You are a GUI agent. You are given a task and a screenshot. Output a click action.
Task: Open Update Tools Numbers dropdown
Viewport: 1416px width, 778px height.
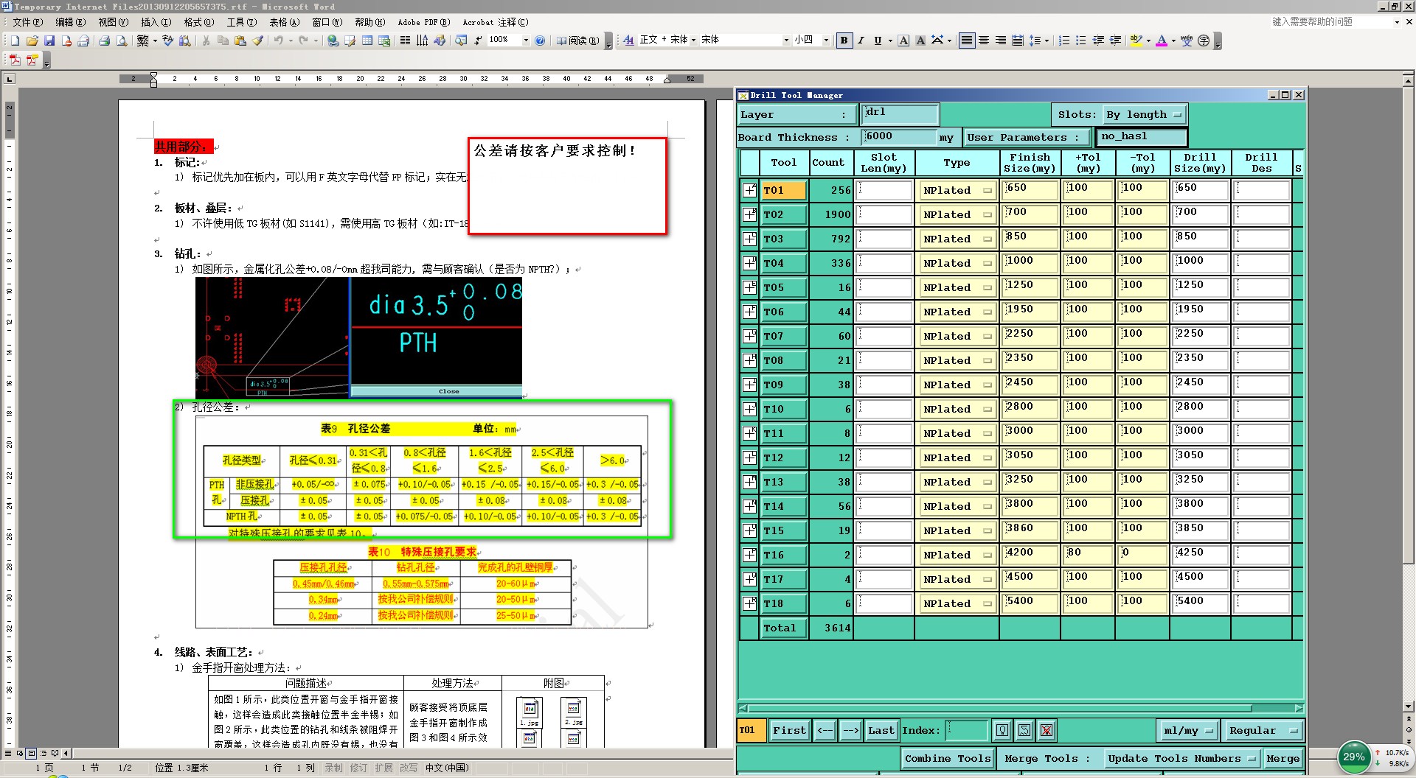coord(1181,758)
